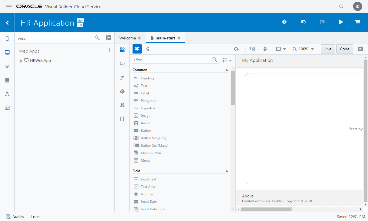
Task: Toggle the property inspector panel
Action: pyautogui.click(x=361, y=49)
